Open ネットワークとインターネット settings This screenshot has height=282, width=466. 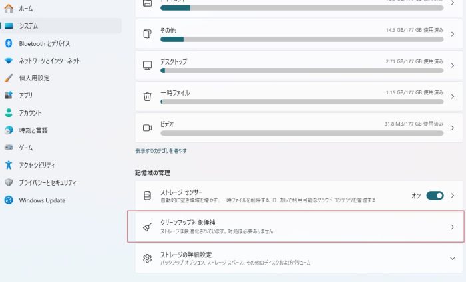(x=61, y=61)
